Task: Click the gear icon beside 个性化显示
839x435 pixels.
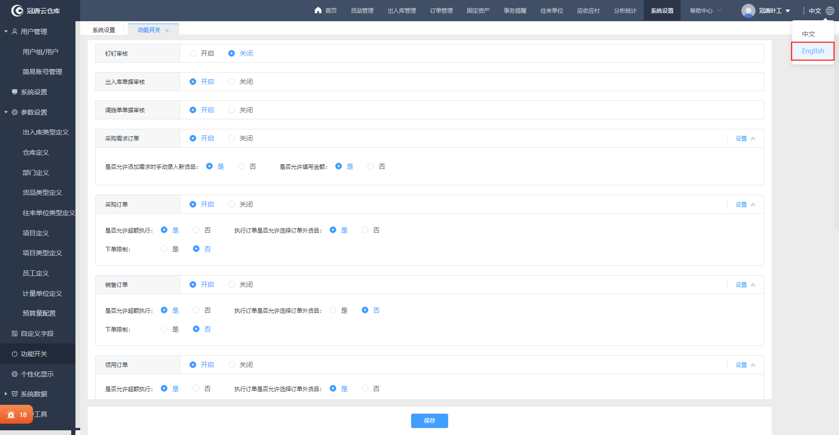Action: [x=15, y=374]
